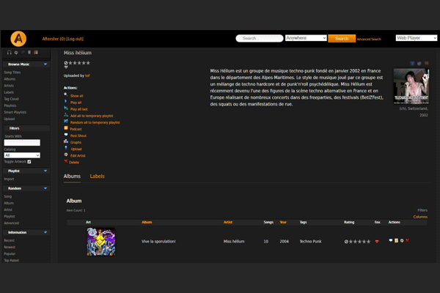
Task: Open the Web Player dropdown
Action: tap(417, 38)
